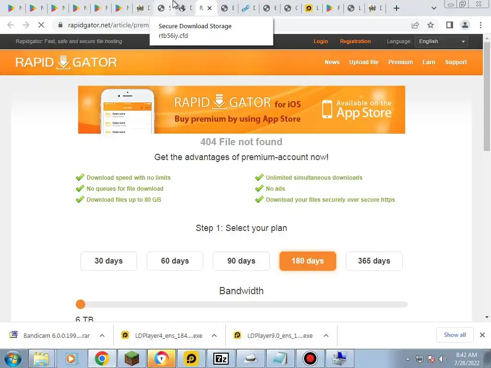
Task: Click the Login link
Action: (321, 41)
